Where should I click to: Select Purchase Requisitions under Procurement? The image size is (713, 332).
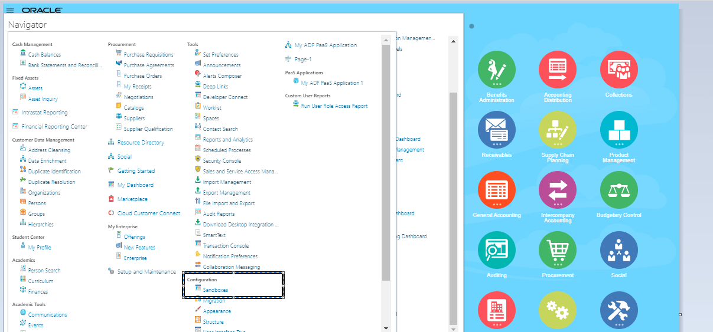[x=148, y=55]
